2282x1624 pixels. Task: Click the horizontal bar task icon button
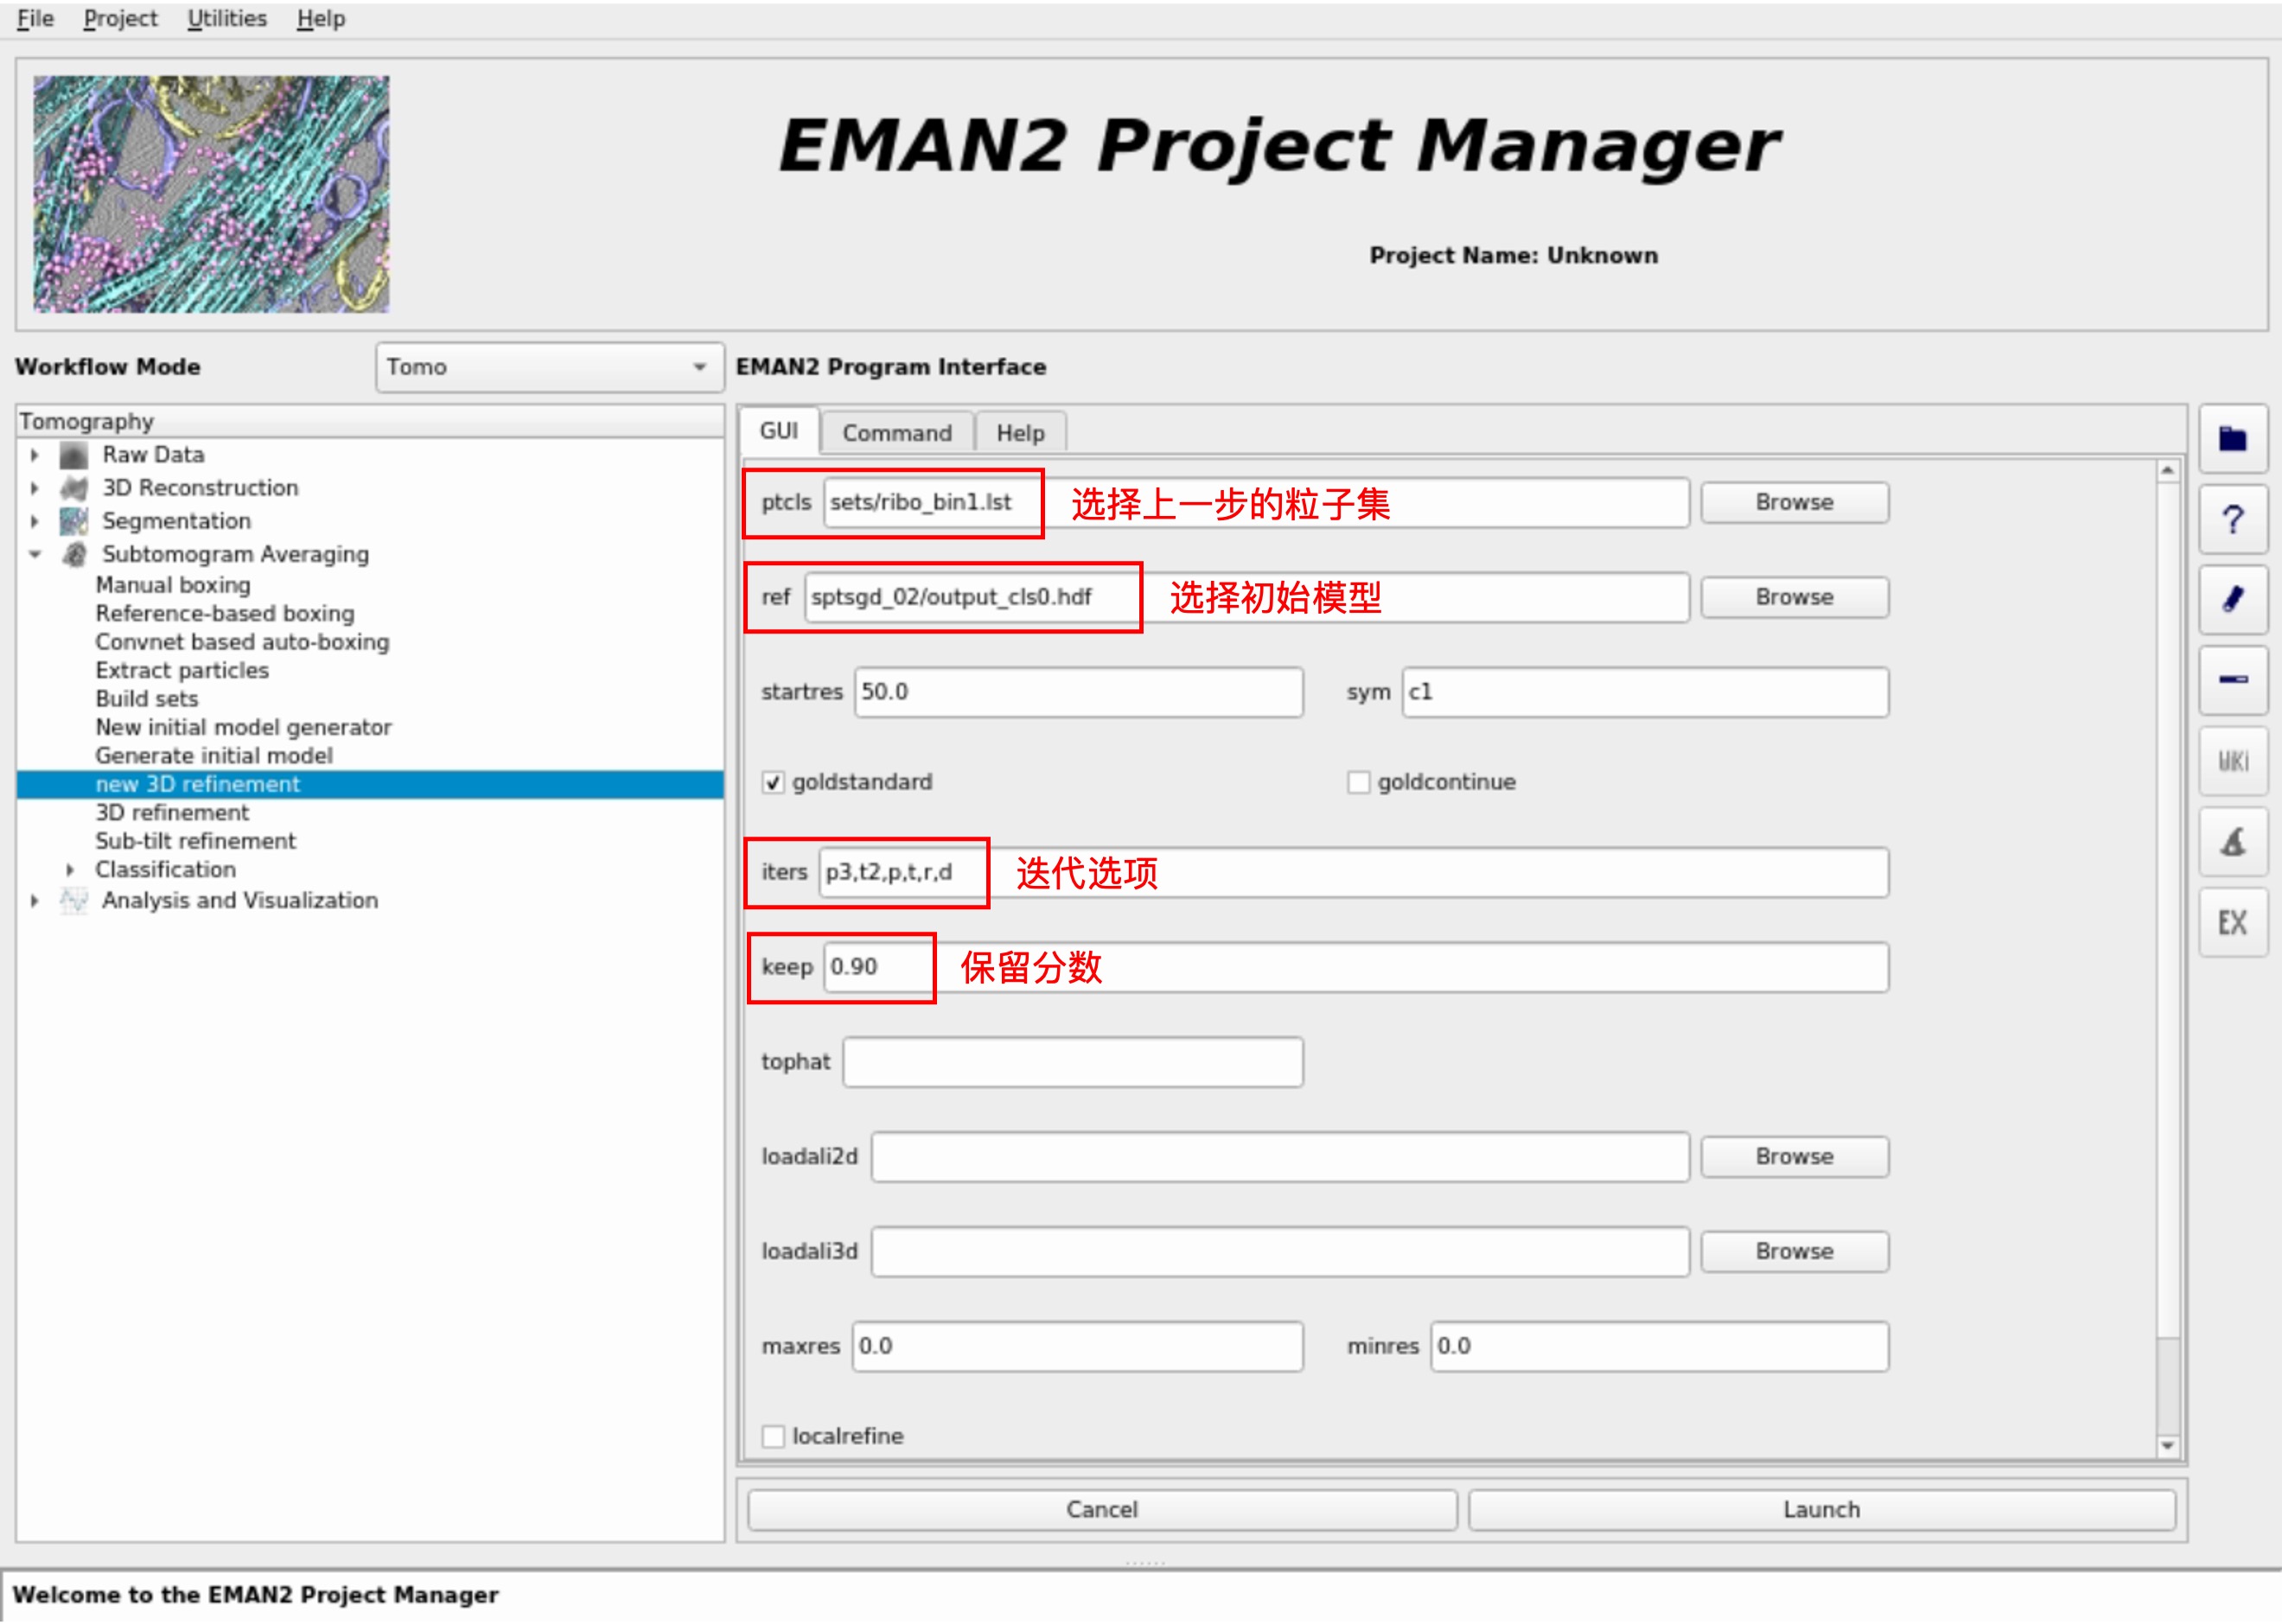pos(2232,680)
